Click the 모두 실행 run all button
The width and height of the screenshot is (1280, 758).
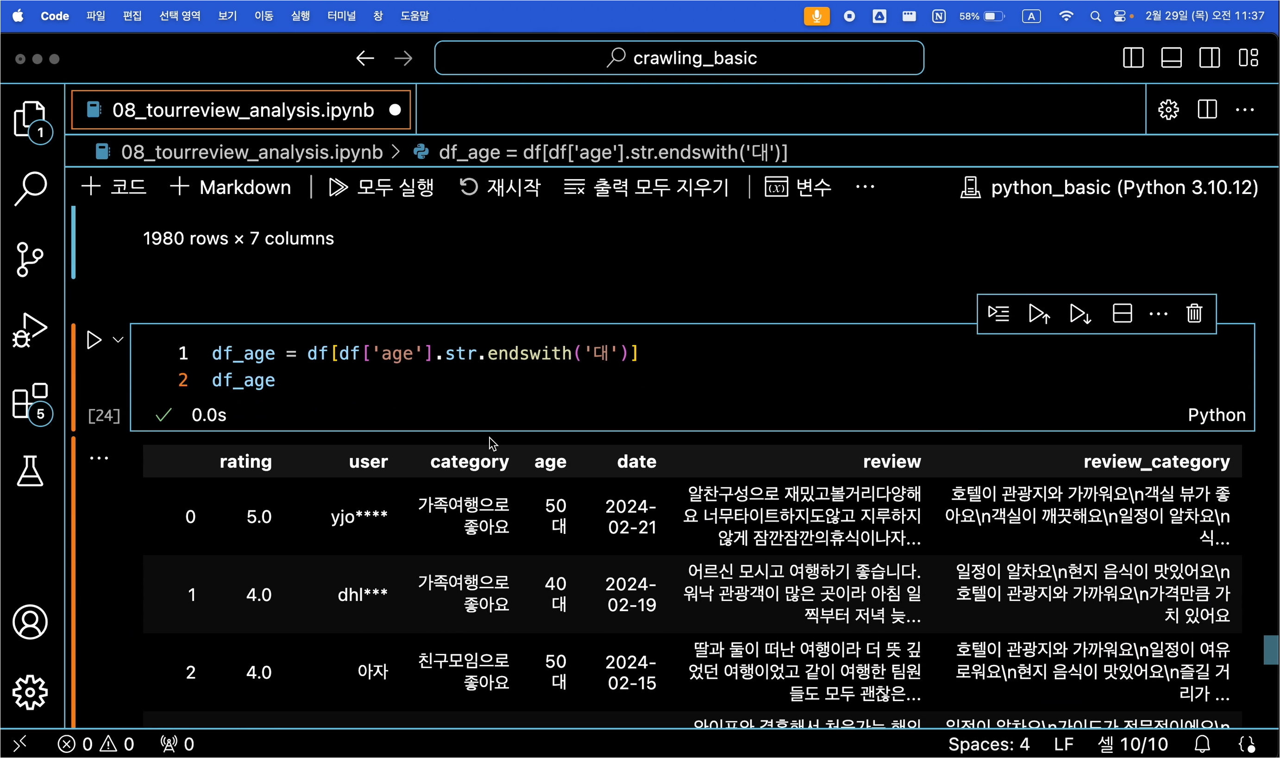(x=381, y=188)
